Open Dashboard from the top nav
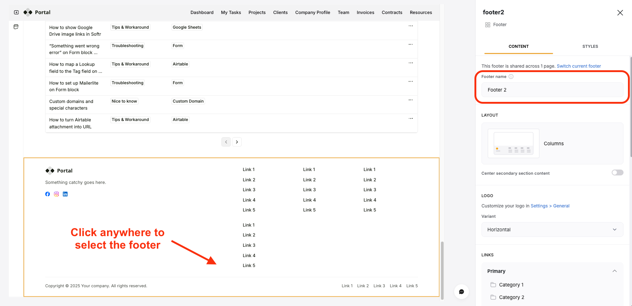632x306 pixels. (x=202, y=13)
